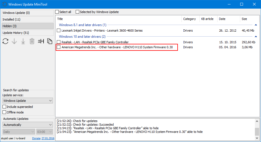261x142 pixels.
Task: Sort by Category column header
Action: (x=190, y=19)
